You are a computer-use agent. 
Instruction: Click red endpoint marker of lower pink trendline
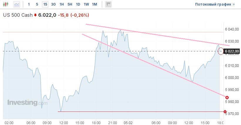pyautogui.click(x=227, y=97)
